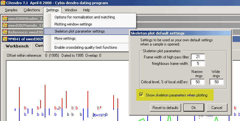Open the Window menu

click(x=71, y=10)
